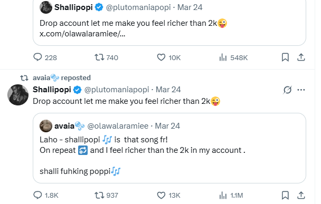Open the three-dot more options menu

[x=301, y=90]
